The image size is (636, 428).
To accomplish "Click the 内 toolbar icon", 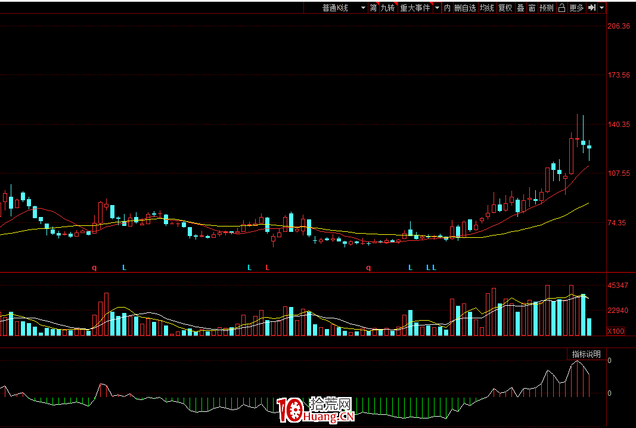I will coord(447,8).
